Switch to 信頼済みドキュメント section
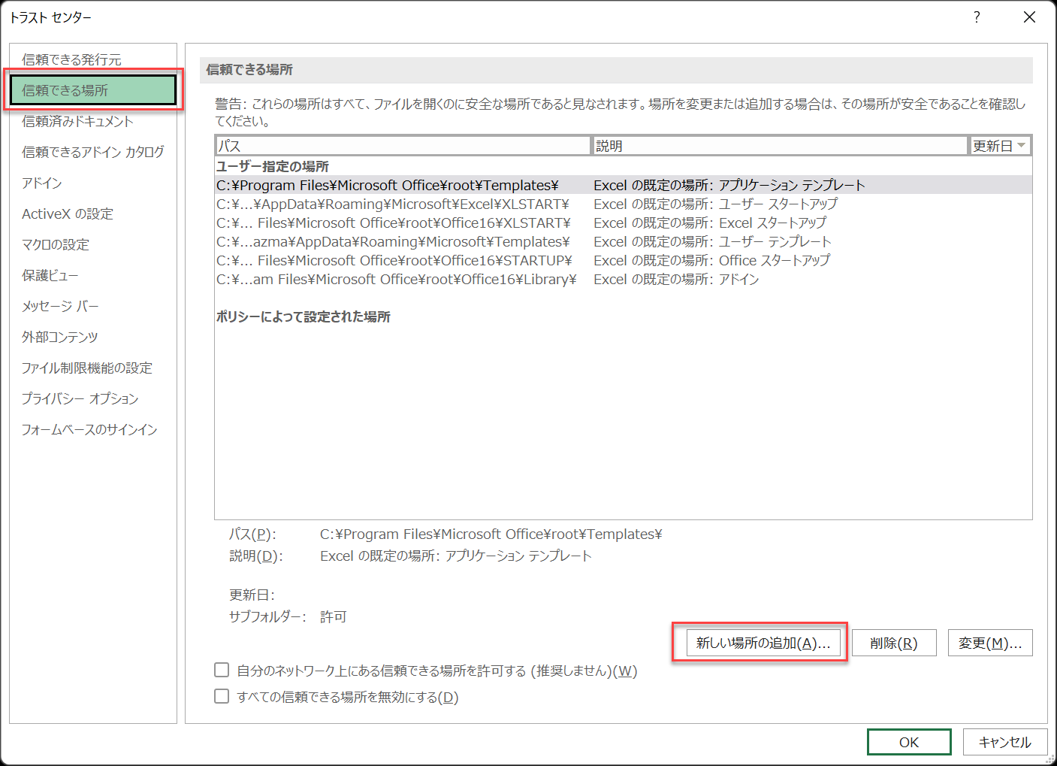The image size is (1057, 766). point(77,121)
